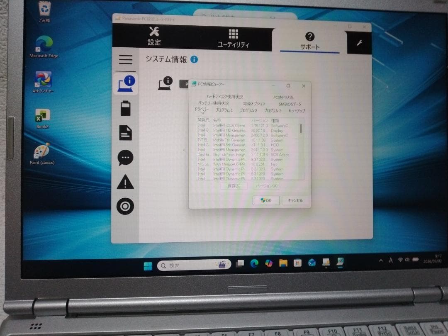
Task: Click the バージョン(A) button
Action: pos(266,186)
